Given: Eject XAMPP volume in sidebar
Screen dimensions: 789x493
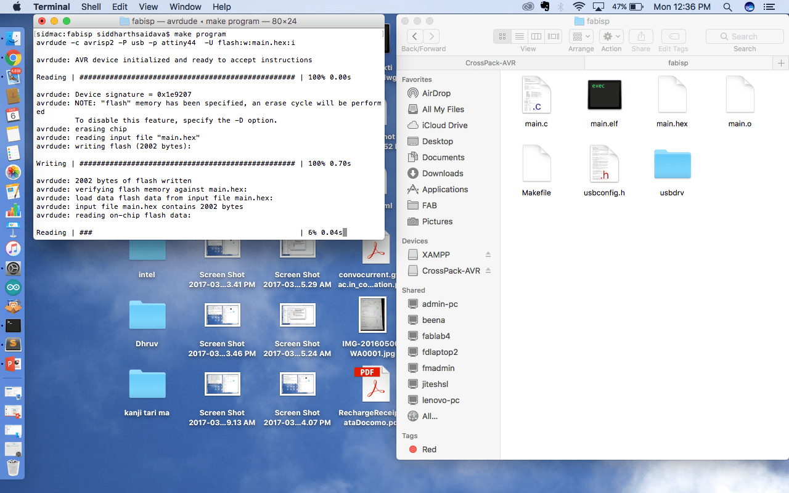Looking at the screenshot, I should 488,255.
